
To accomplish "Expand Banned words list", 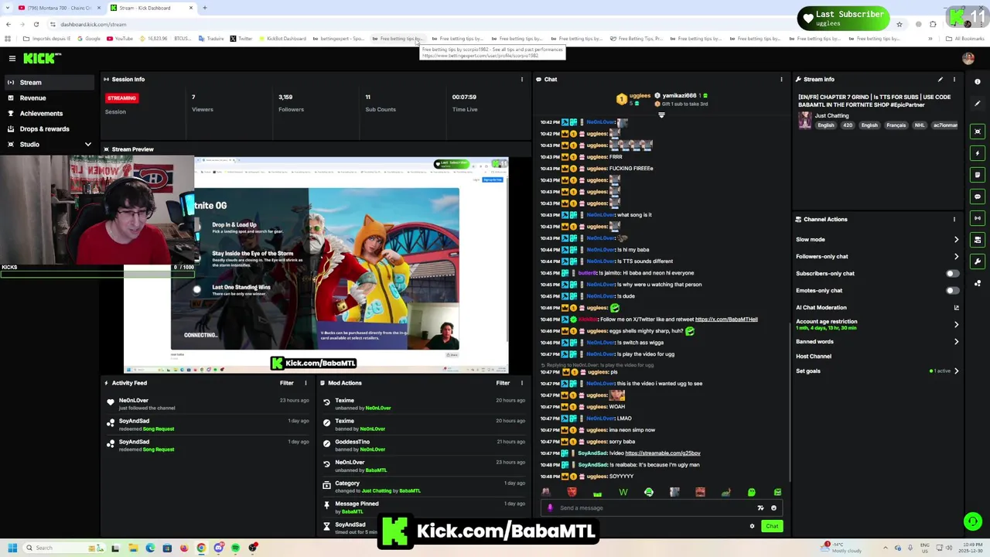I will (956, 341).
